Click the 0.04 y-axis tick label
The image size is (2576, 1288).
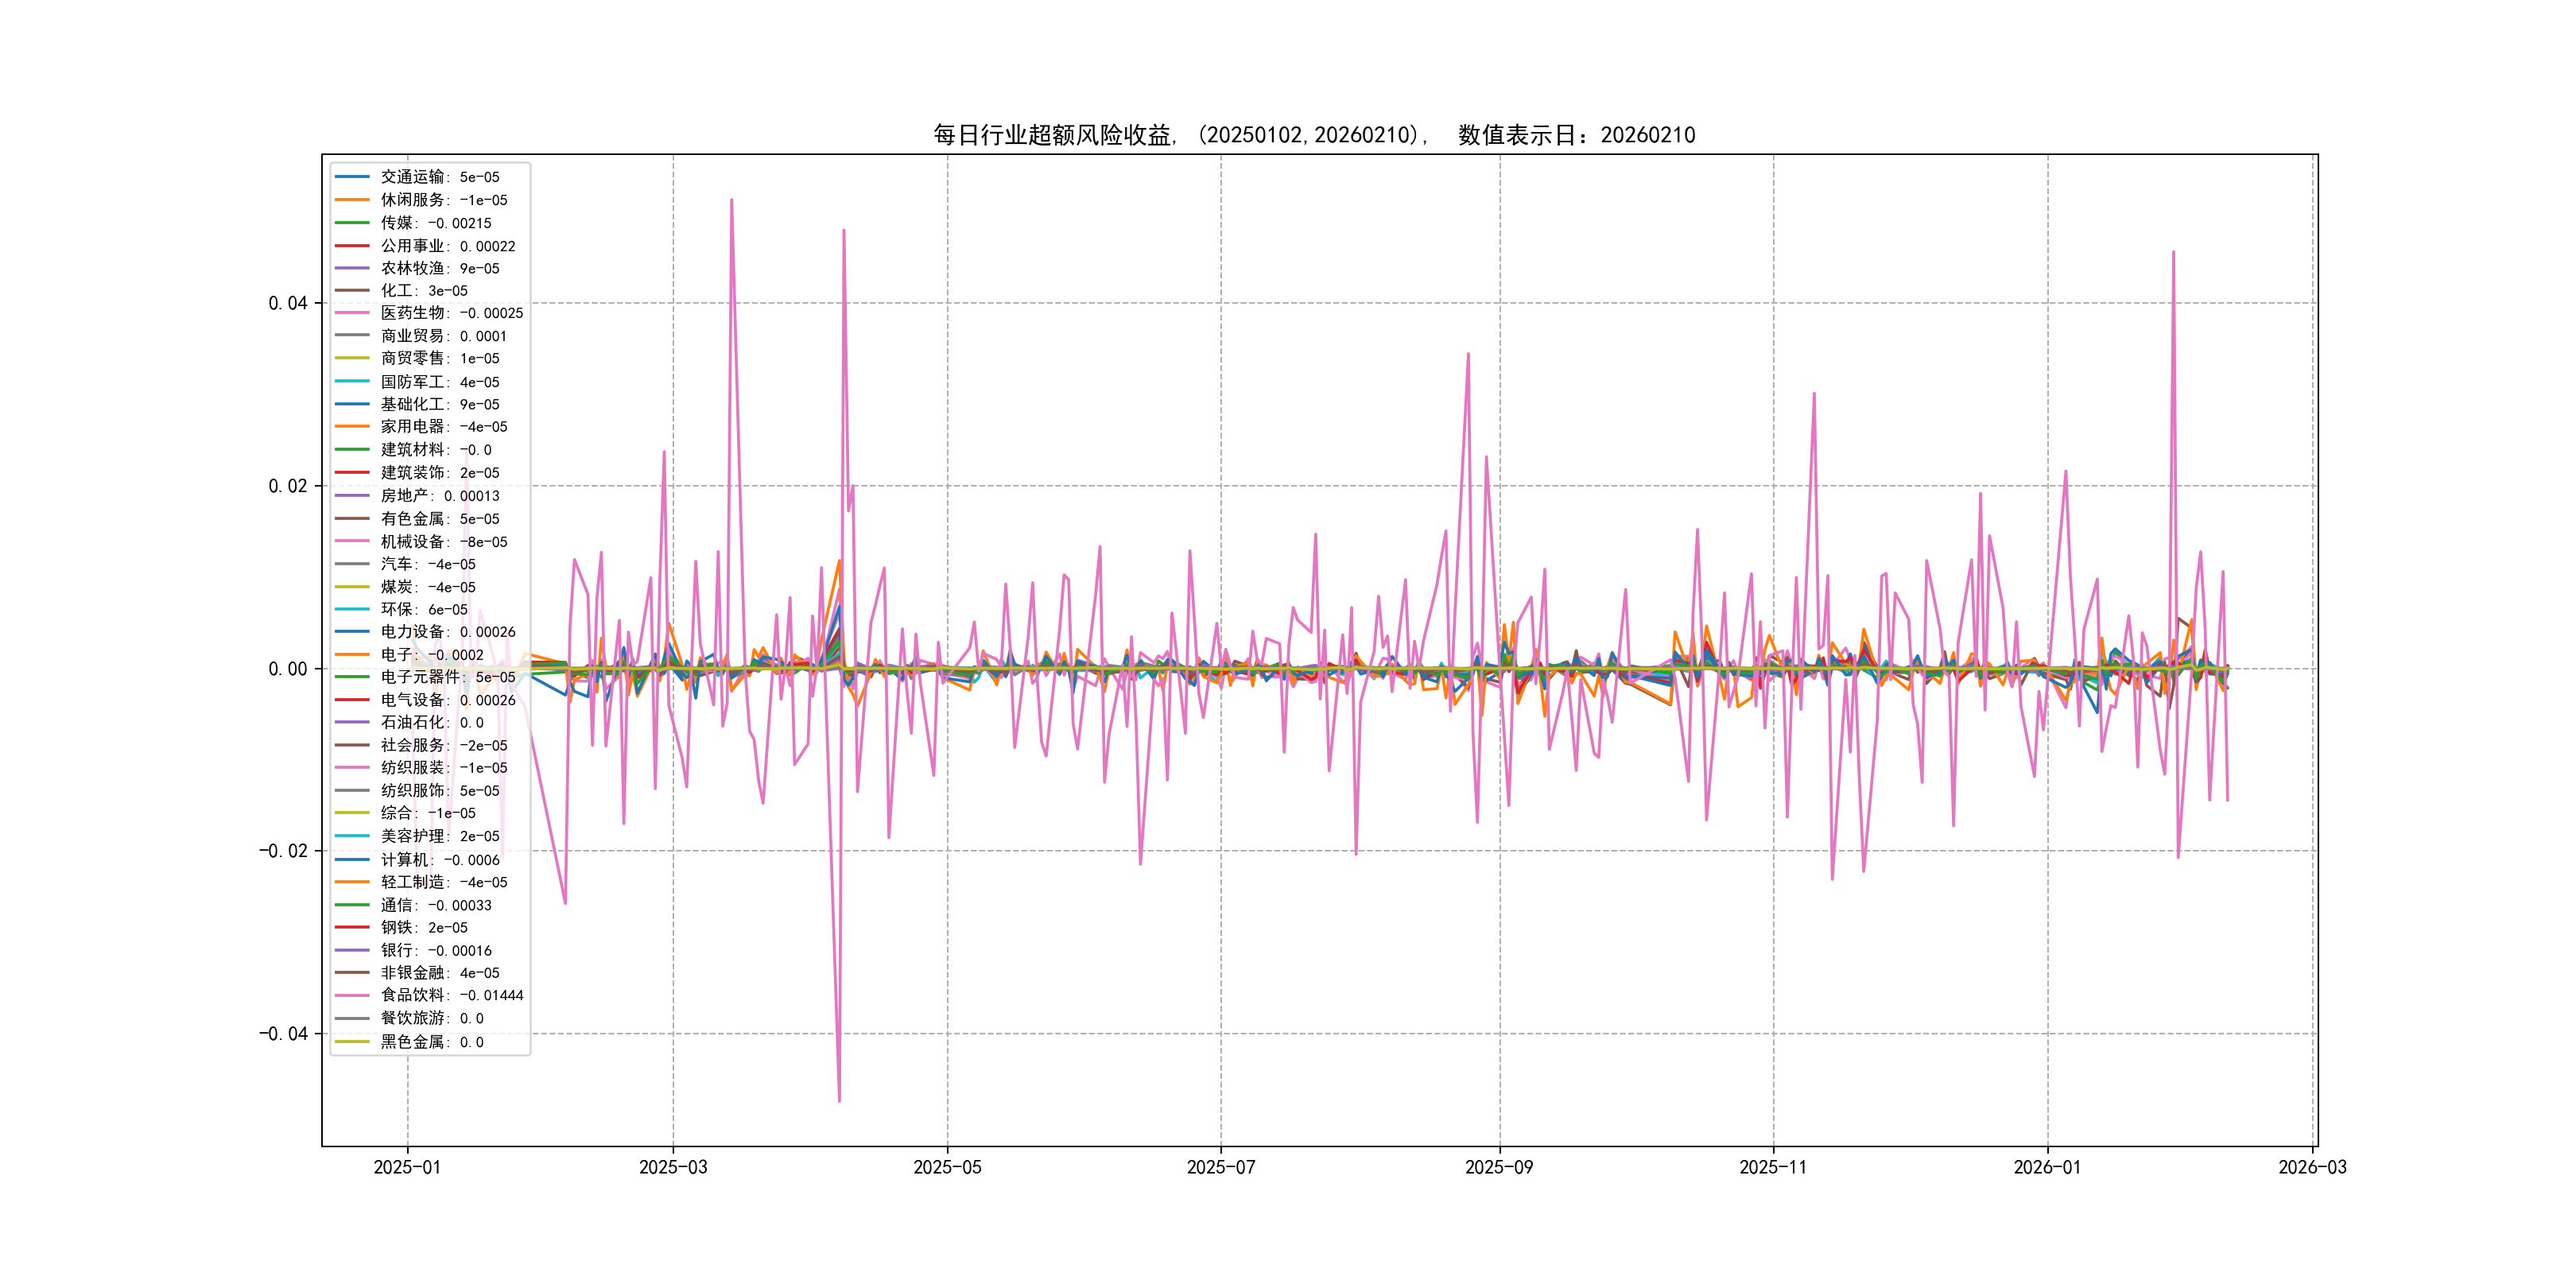287,303
